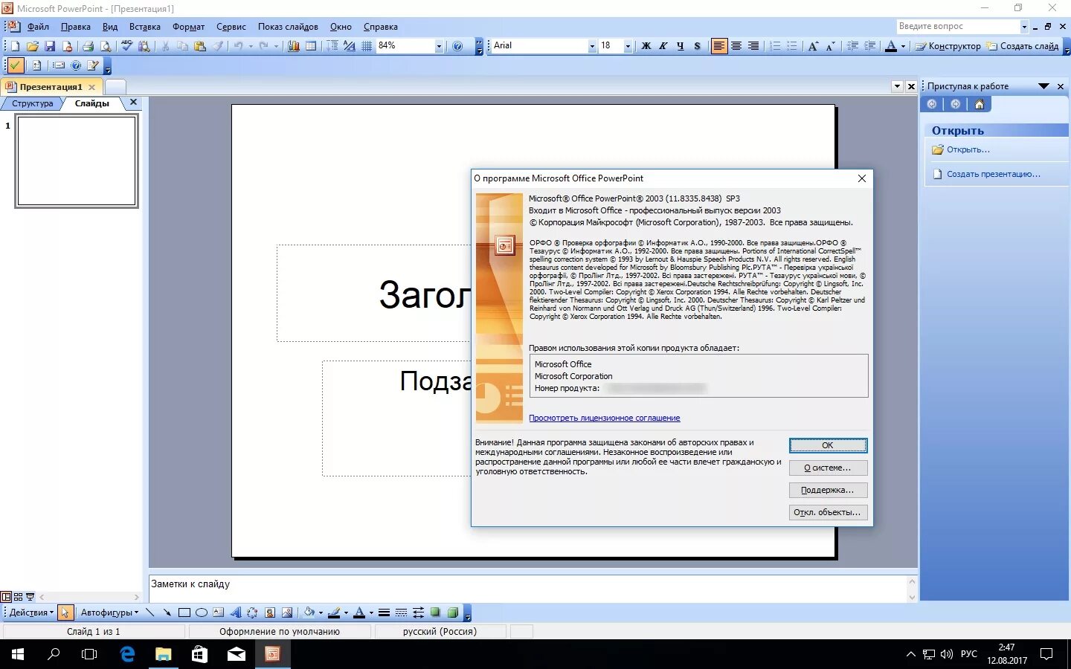Click the fill color paint bucket icon
1071x669 pixels.
(309, 613)
